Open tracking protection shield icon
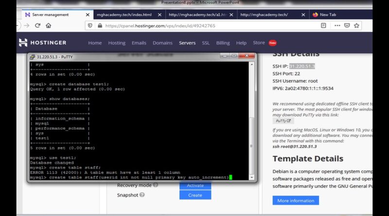The width and height of the screenshot is (389, 216). (90, 26)
